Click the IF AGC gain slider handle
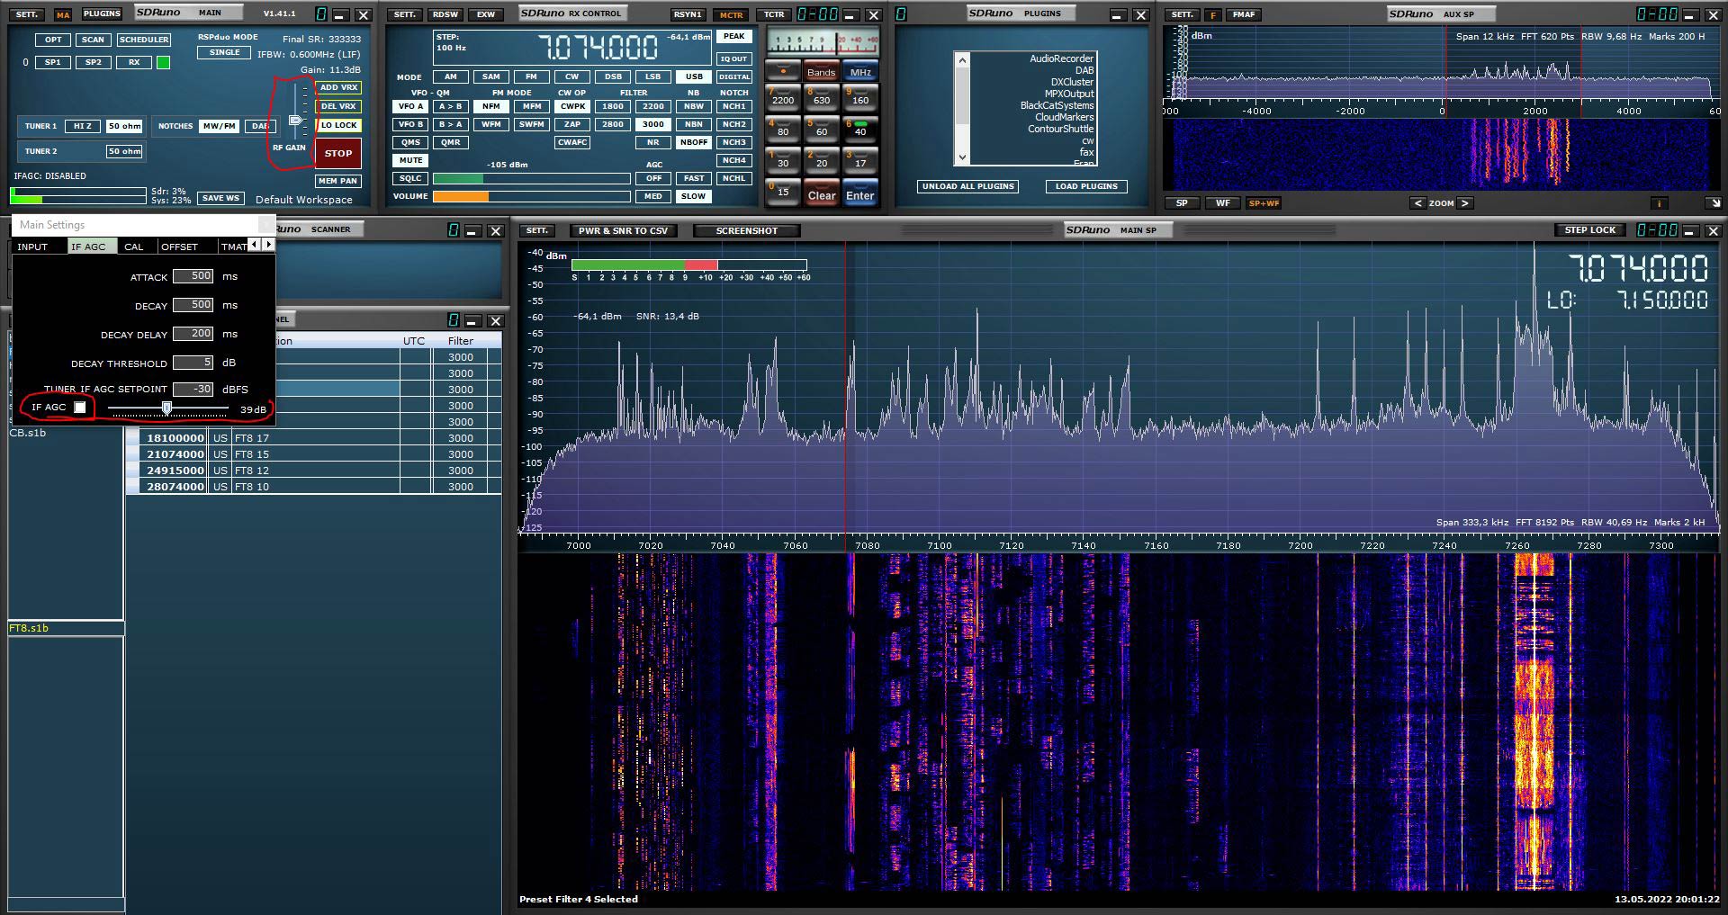1728x915 pixels. [166, 408]
